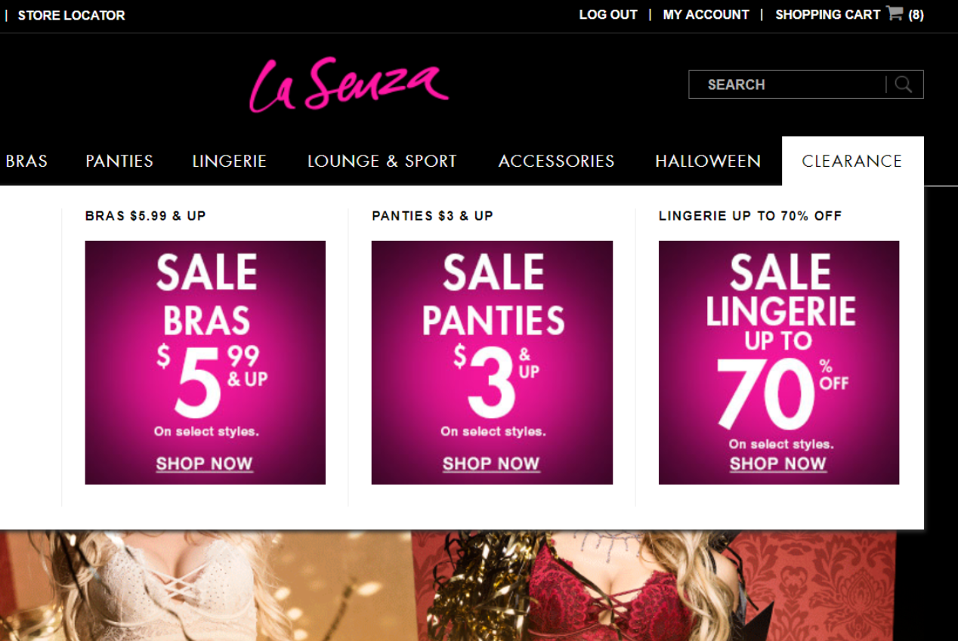Viewport: 958px width, 641px height.
Task: Select the Clearance tab
Action: pos(852,161)
